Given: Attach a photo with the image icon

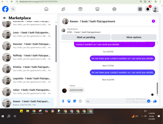Looking at the screenshot, I should coord(69,101).
